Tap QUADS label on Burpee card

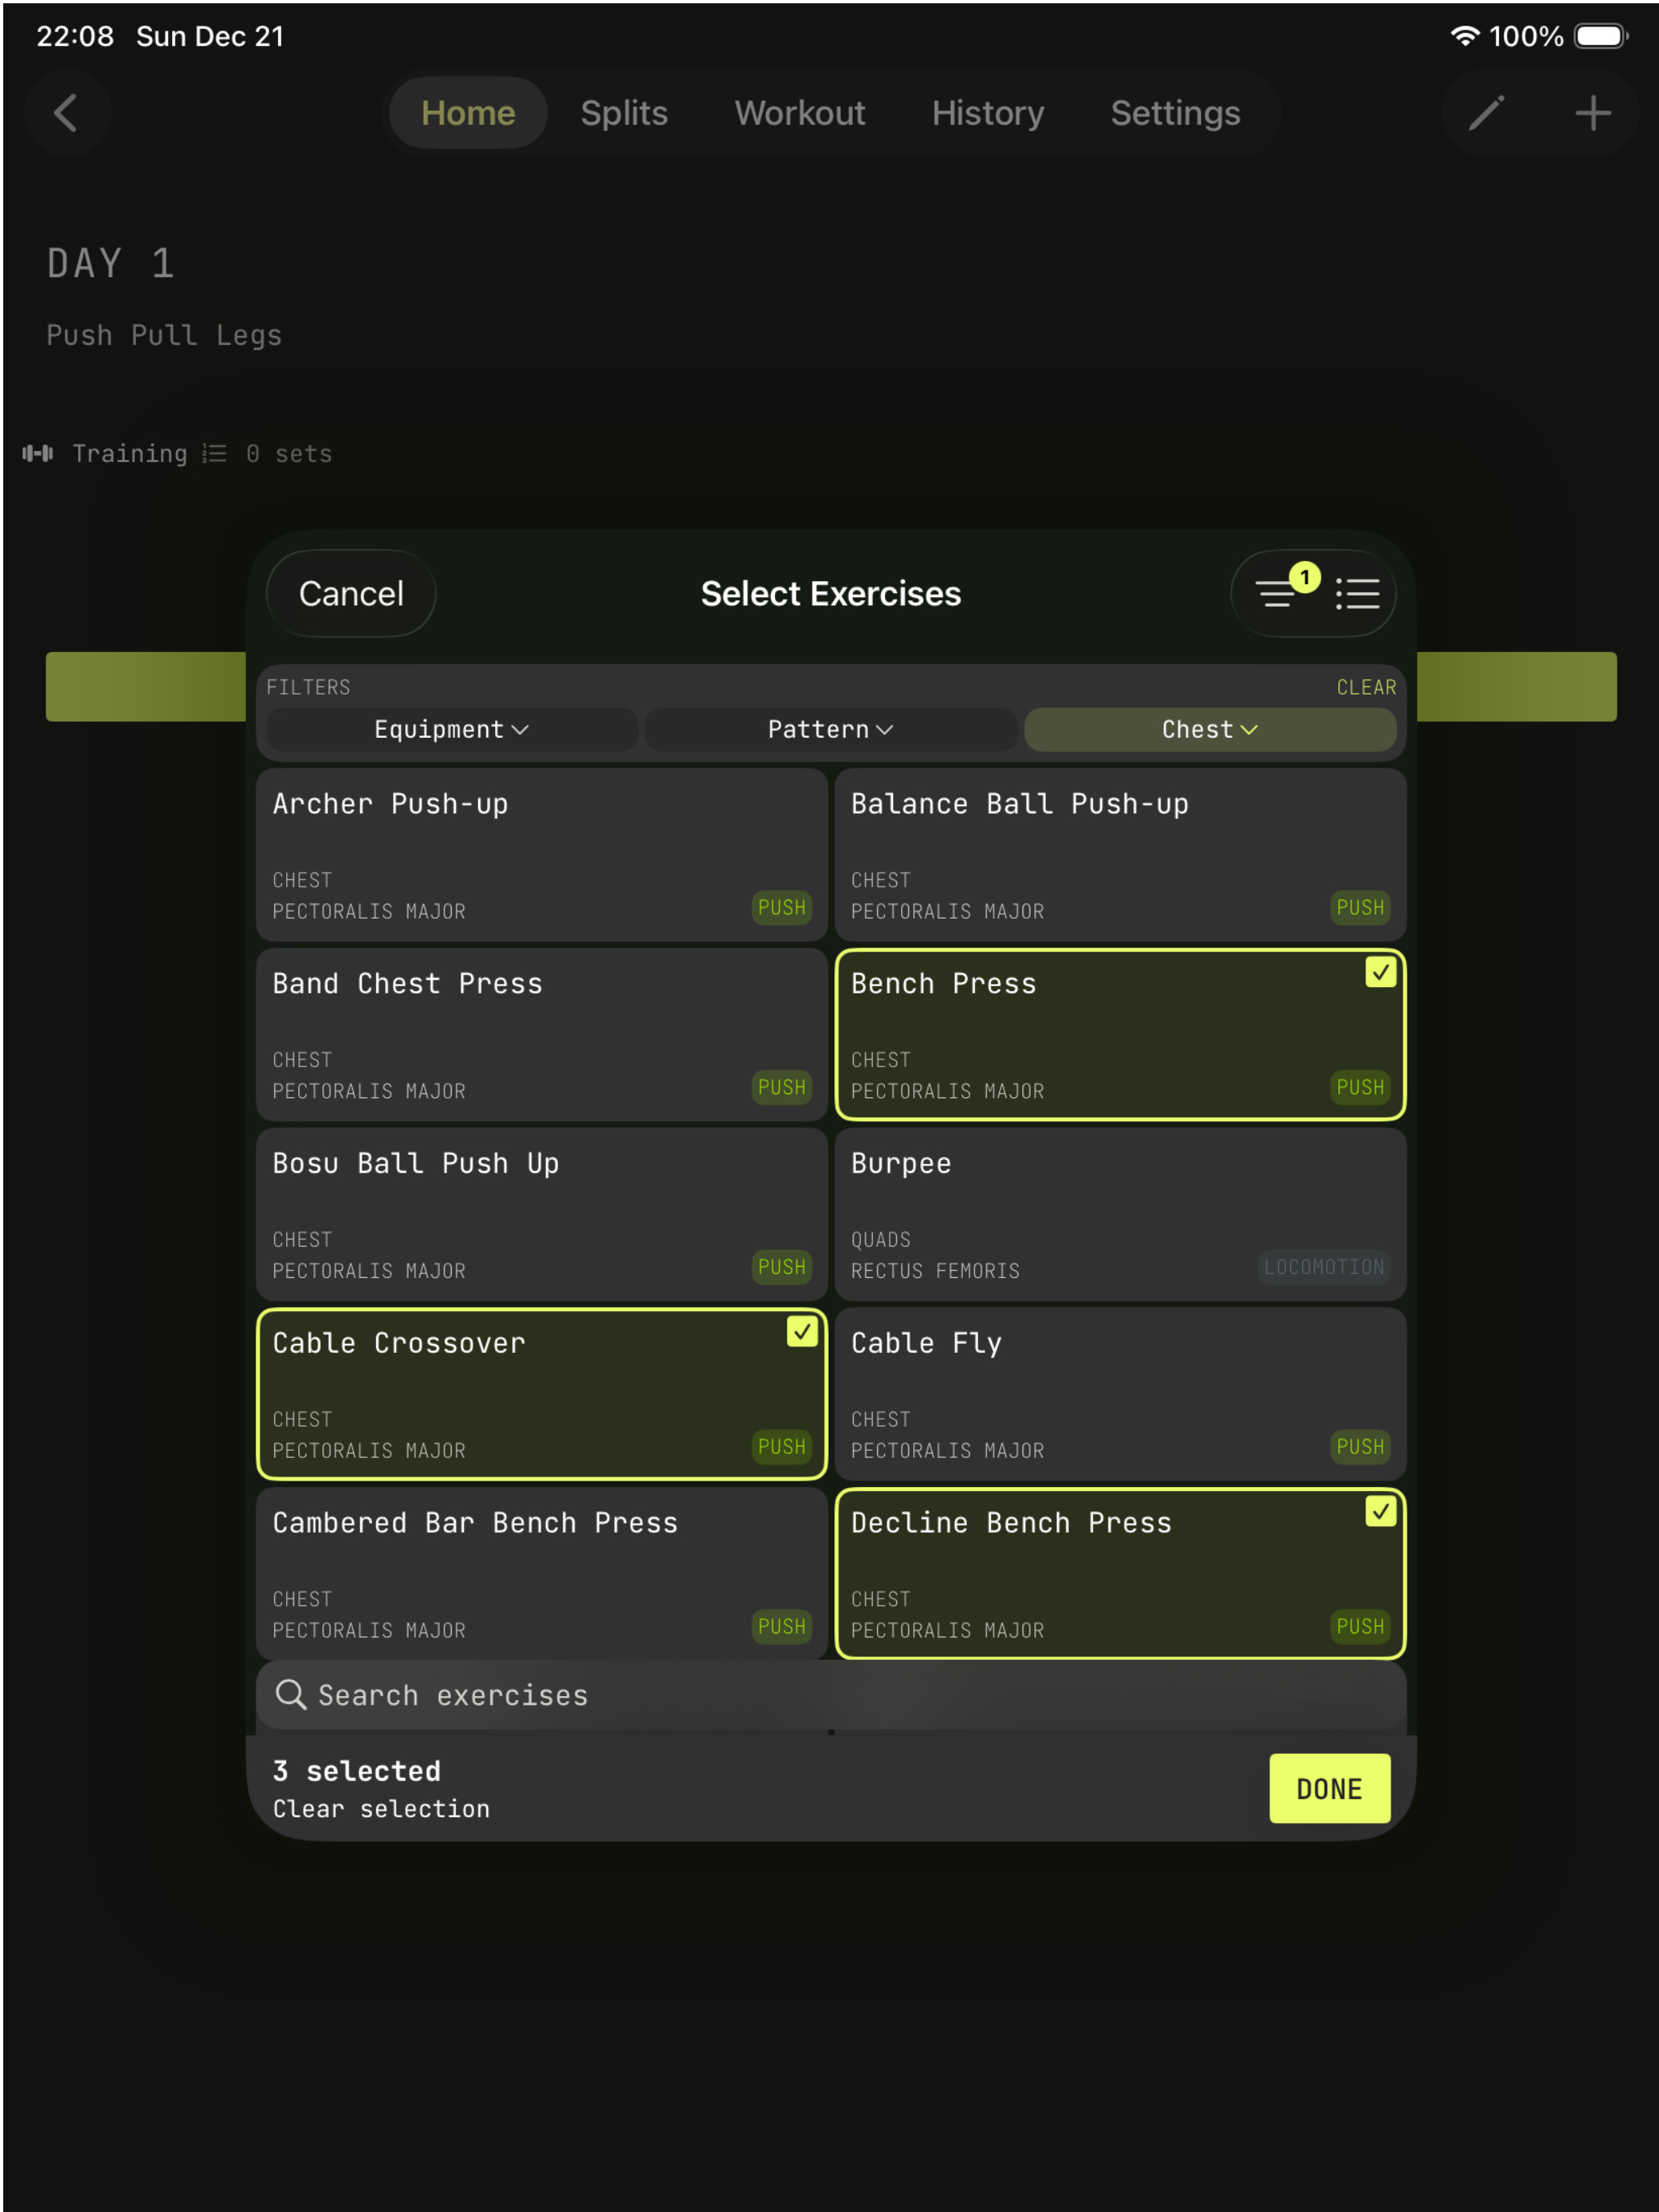[x=881, y=1240]
